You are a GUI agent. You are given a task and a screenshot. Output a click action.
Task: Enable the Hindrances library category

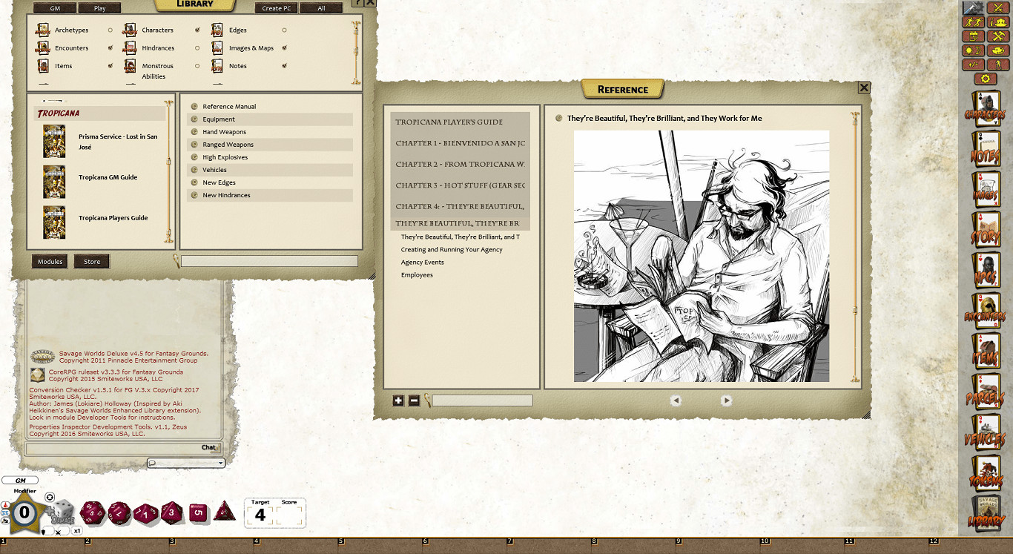197,48
